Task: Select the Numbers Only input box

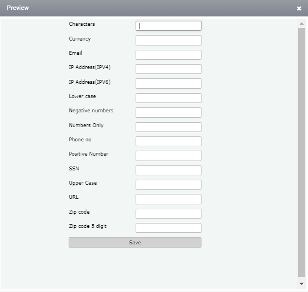Action: tap(169, 127)
